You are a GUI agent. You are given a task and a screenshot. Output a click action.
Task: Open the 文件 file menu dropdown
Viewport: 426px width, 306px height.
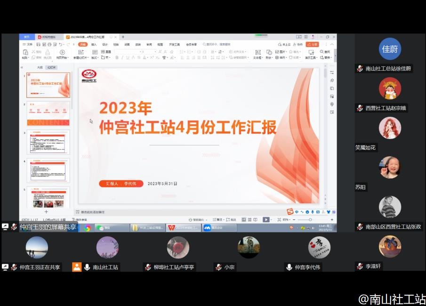click(x=28, y=44)
